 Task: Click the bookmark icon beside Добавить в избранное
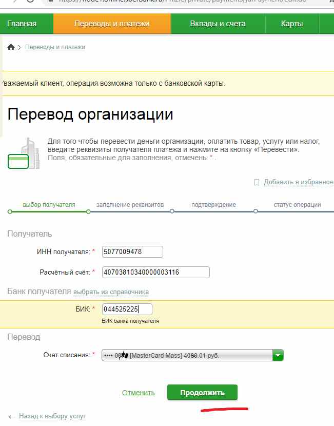pyautogui.click(x=257, y=182)
